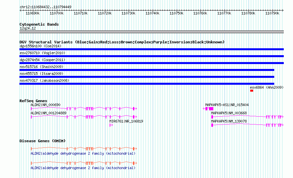Click the ALDH2|NM_001204889 gene label
The height and width of the screenshot is (178, 293).
49,113
